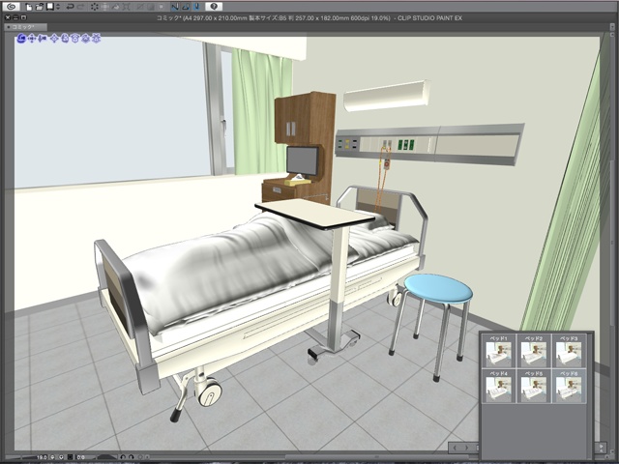Image resolution: width=619 pixels, height=464 pixels.
Task: Toggle Snap to special ruler icon
Action: [186, 7]
